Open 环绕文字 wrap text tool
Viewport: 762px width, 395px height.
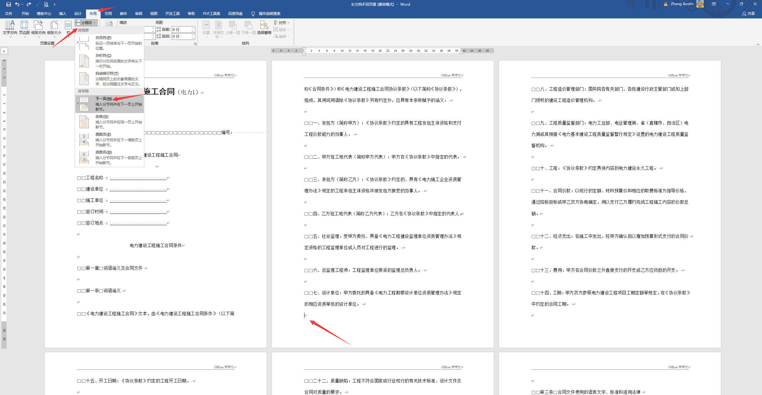coord(218,29)
